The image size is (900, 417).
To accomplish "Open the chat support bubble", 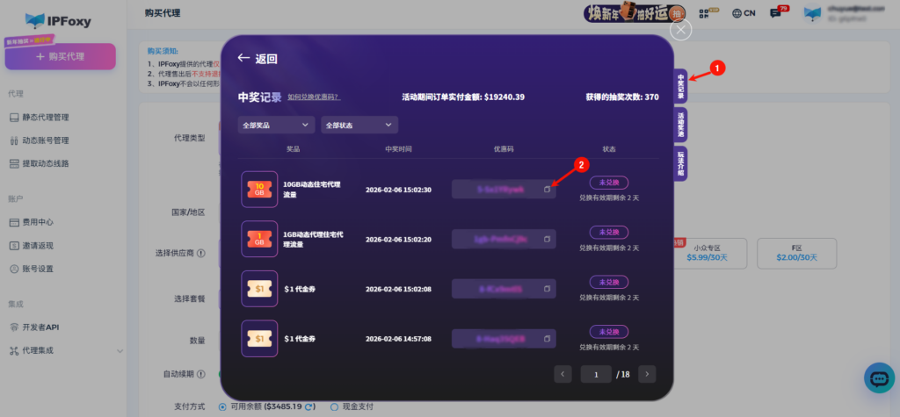I will [879, 378].
